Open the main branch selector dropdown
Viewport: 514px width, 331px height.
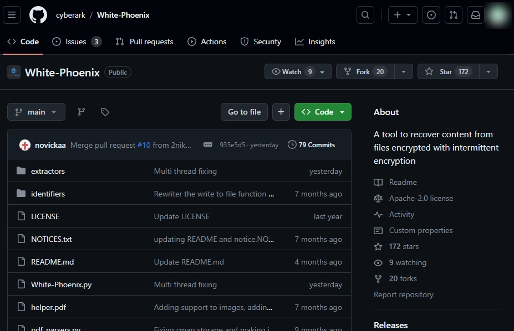pyautogui.click(x=37, y=112)
